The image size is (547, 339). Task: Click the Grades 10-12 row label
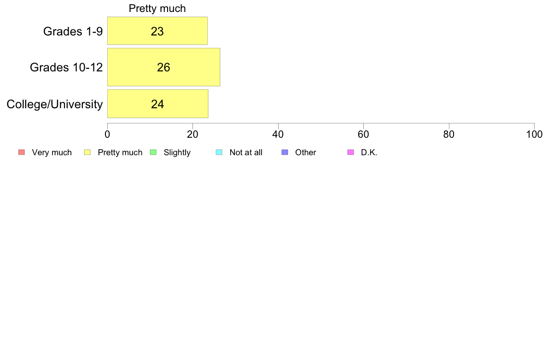tap(66, 67)
